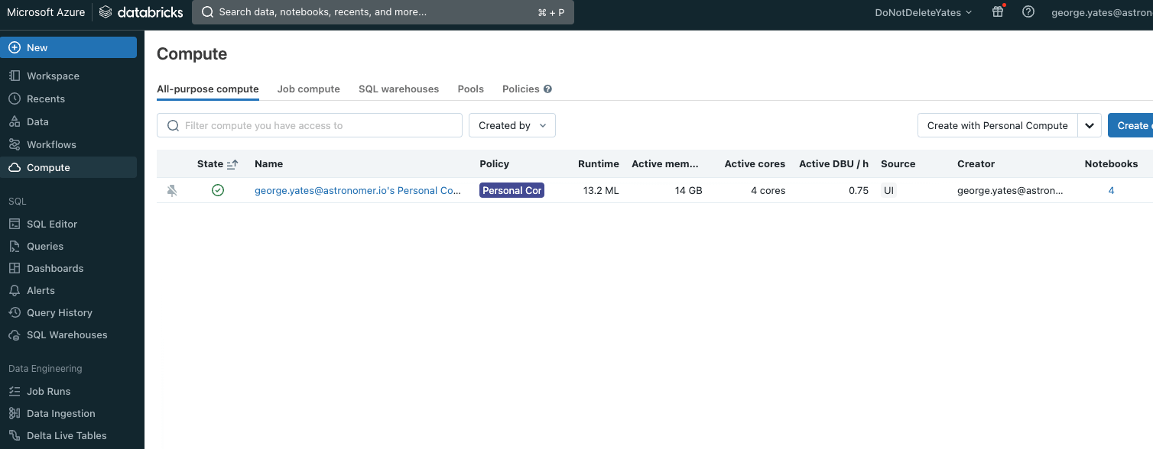Viewport: 1153px width, 449px height.
Task: Click the Policies info help icon
Action: (x=547, y=89)
